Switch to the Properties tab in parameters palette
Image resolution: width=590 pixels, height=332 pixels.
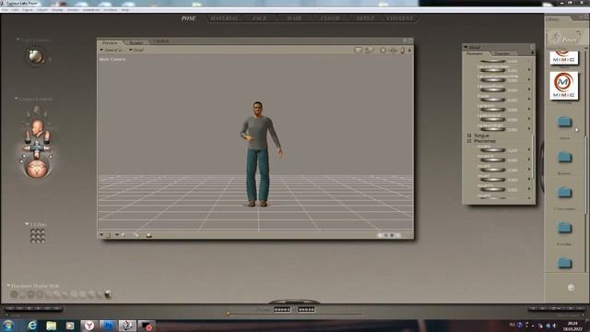coord(501,53)
